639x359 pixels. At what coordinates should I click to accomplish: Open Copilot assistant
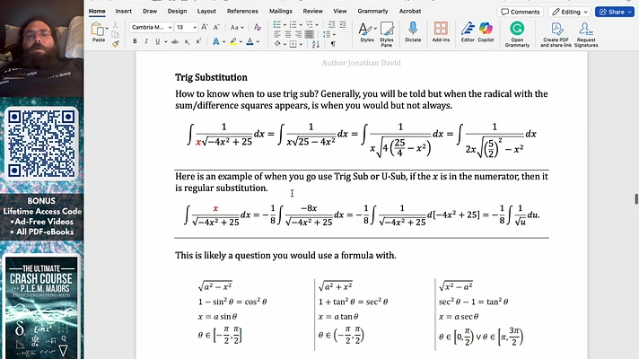tap(486, 32)
